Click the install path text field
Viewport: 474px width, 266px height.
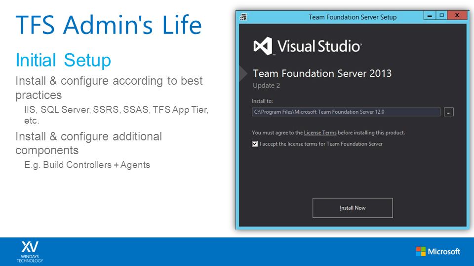pyautogui.click(x=346, y=112)
